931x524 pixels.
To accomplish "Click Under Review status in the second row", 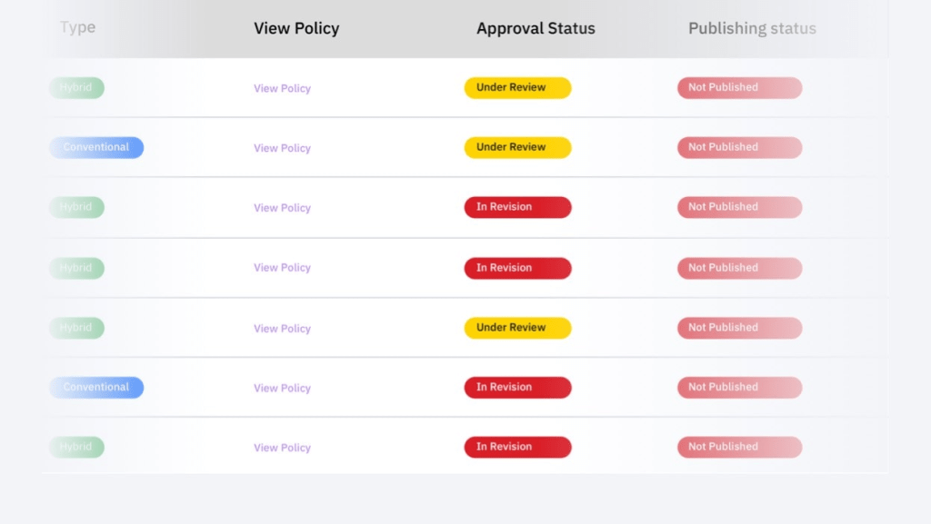I will pos(517,147).
